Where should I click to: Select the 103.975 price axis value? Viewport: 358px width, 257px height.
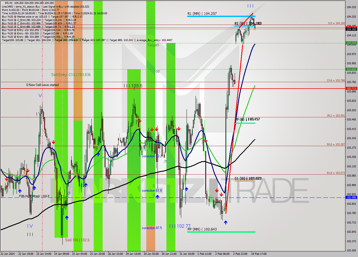coord(351,54)
